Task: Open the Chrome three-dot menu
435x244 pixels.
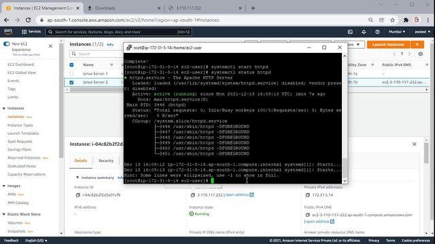Action: [428, 20]
